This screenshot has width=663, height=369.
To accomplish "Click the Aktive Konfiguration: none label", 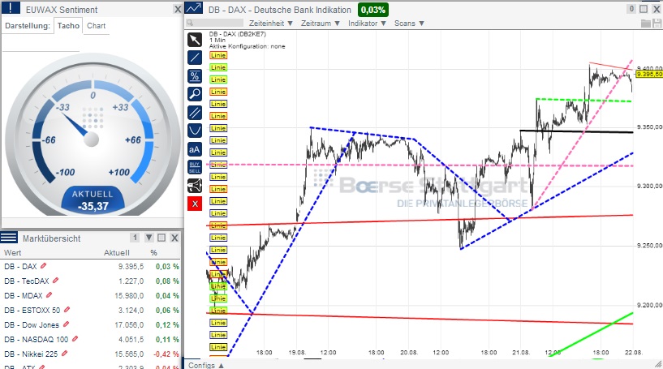I will [247, 46].
